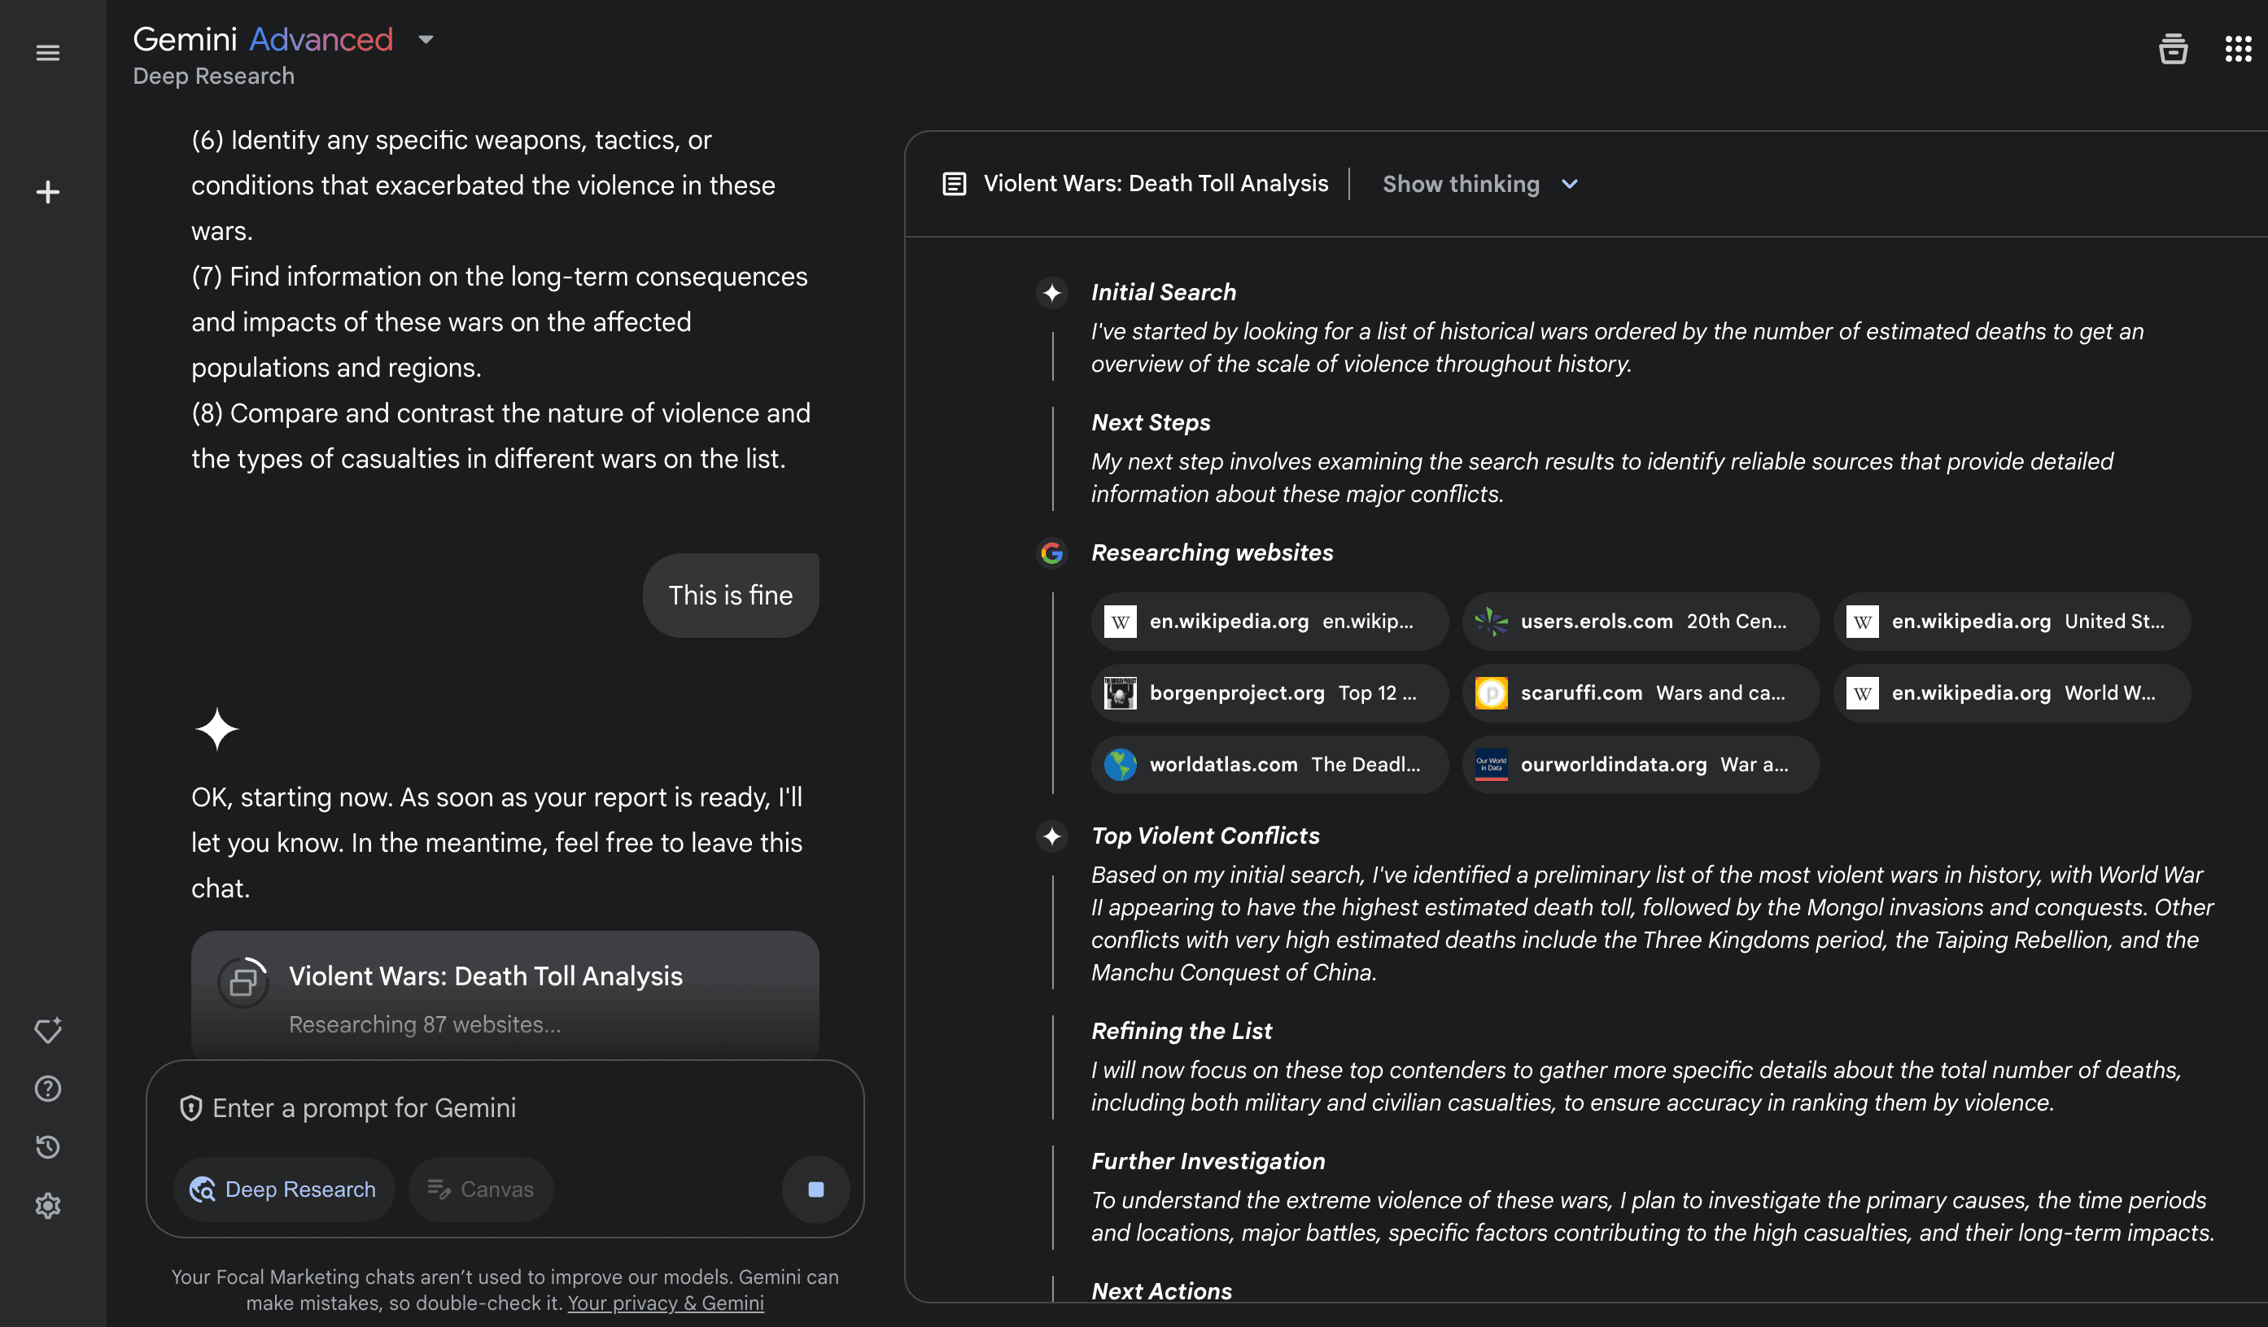Open the worldatlas.com source chip

[x=1269, y=765]
